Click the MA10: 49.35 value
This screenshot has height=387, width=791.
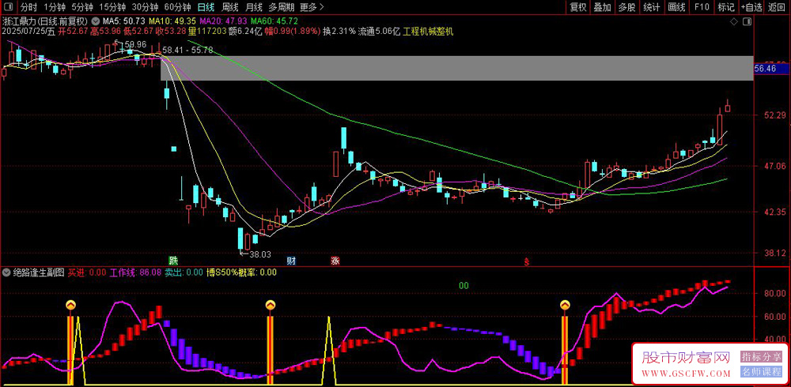[172, 21]
